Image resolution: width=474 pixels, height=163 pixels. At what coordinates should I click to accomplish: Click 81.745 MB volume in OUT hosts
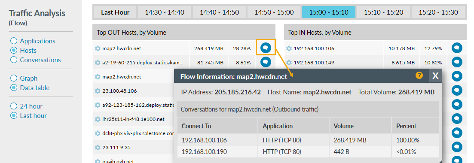pos(211,63)
